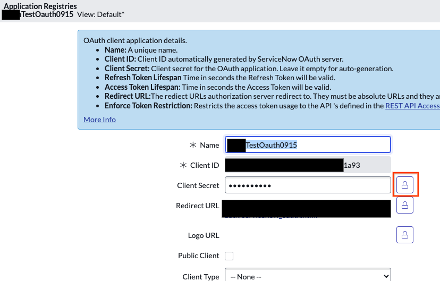Focus the Client Secret password field
Viewport: 440px width, 281px height.
[x=308, y=185]
